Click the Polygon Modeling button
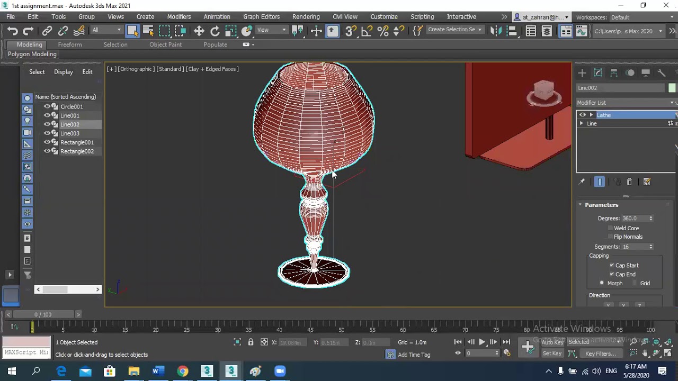The width and height of the screenshot is (678, 381). pos(32,54)
